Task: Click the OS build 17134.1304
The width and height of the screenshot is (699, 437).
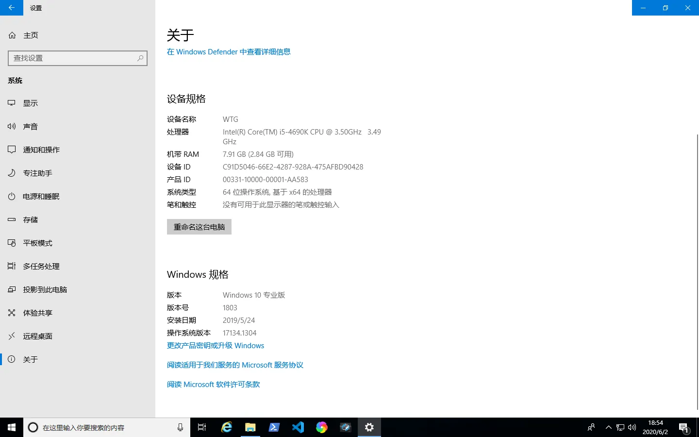Action: coord(240,333)
